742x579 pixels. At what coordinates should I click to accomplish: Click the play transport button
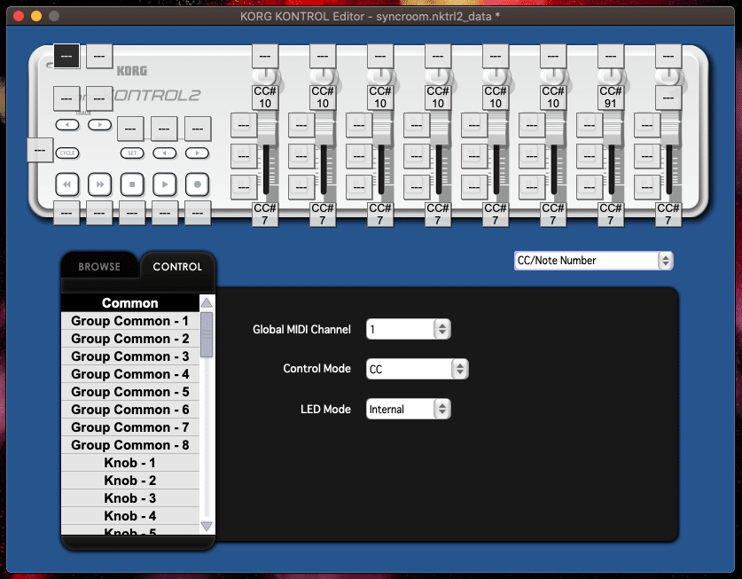tap(165, 184)
